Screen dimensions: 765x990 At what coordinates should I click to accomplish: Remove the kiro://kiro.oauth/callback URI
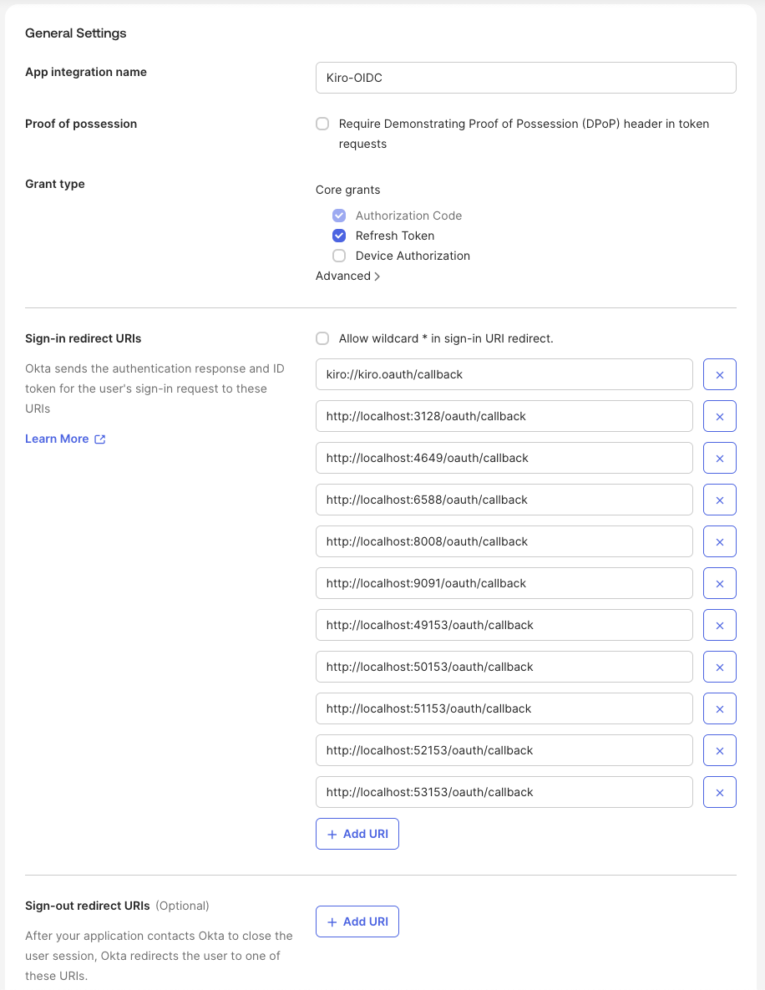click(x=719, y=374)
